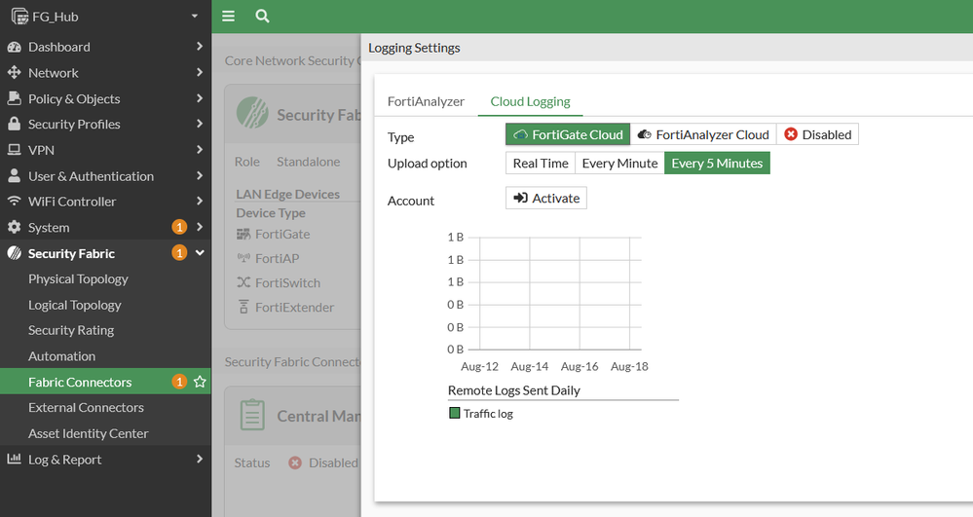Image resolution: width=973 pixels, height=517 pixels.
Task: Switch to the FortiAnalyzer tab
Action: [426, 101]
